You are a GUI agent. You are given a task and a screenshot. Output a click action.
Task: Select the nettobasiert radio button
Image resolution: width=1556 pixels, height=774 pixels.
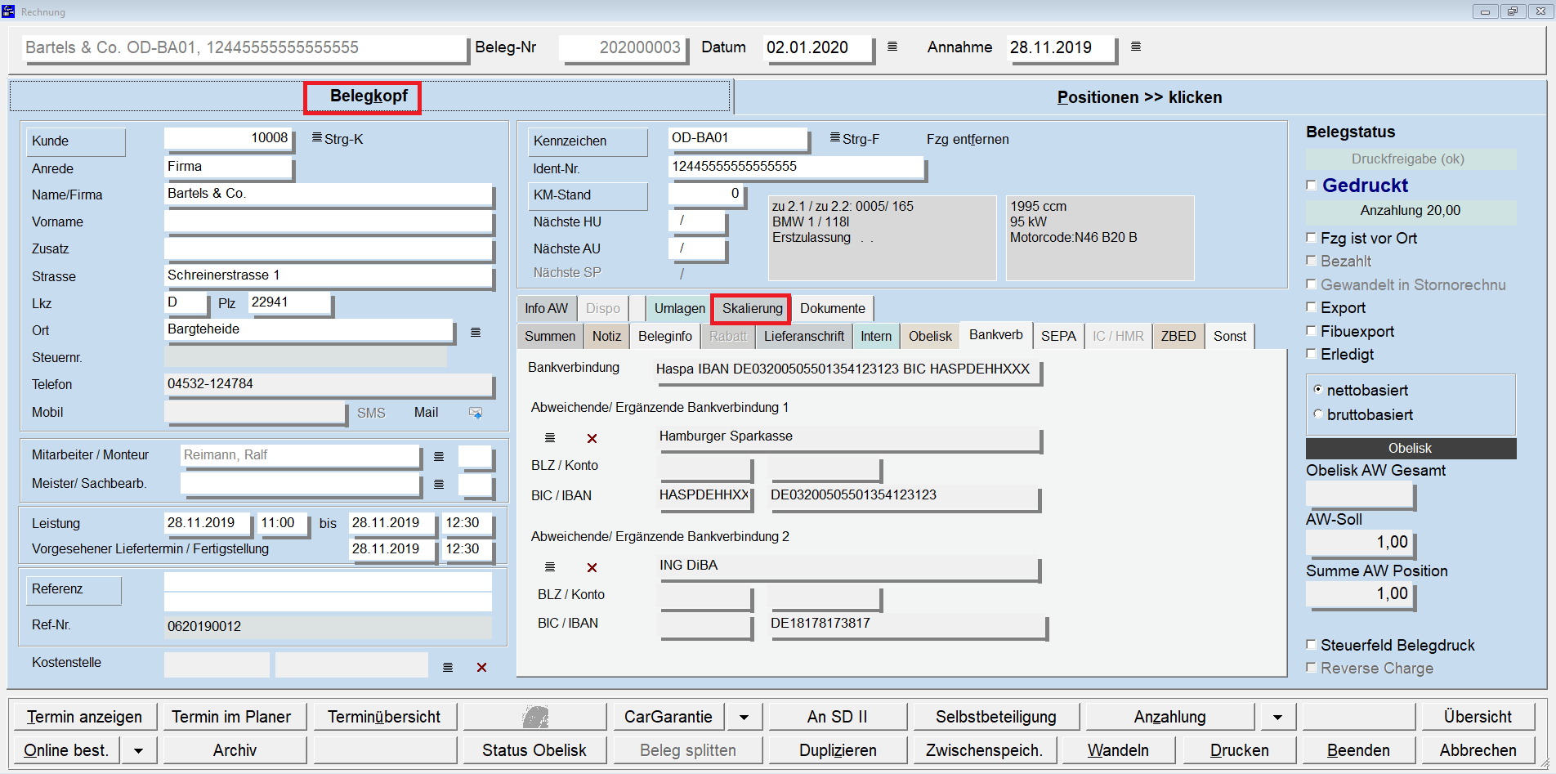1317,390
